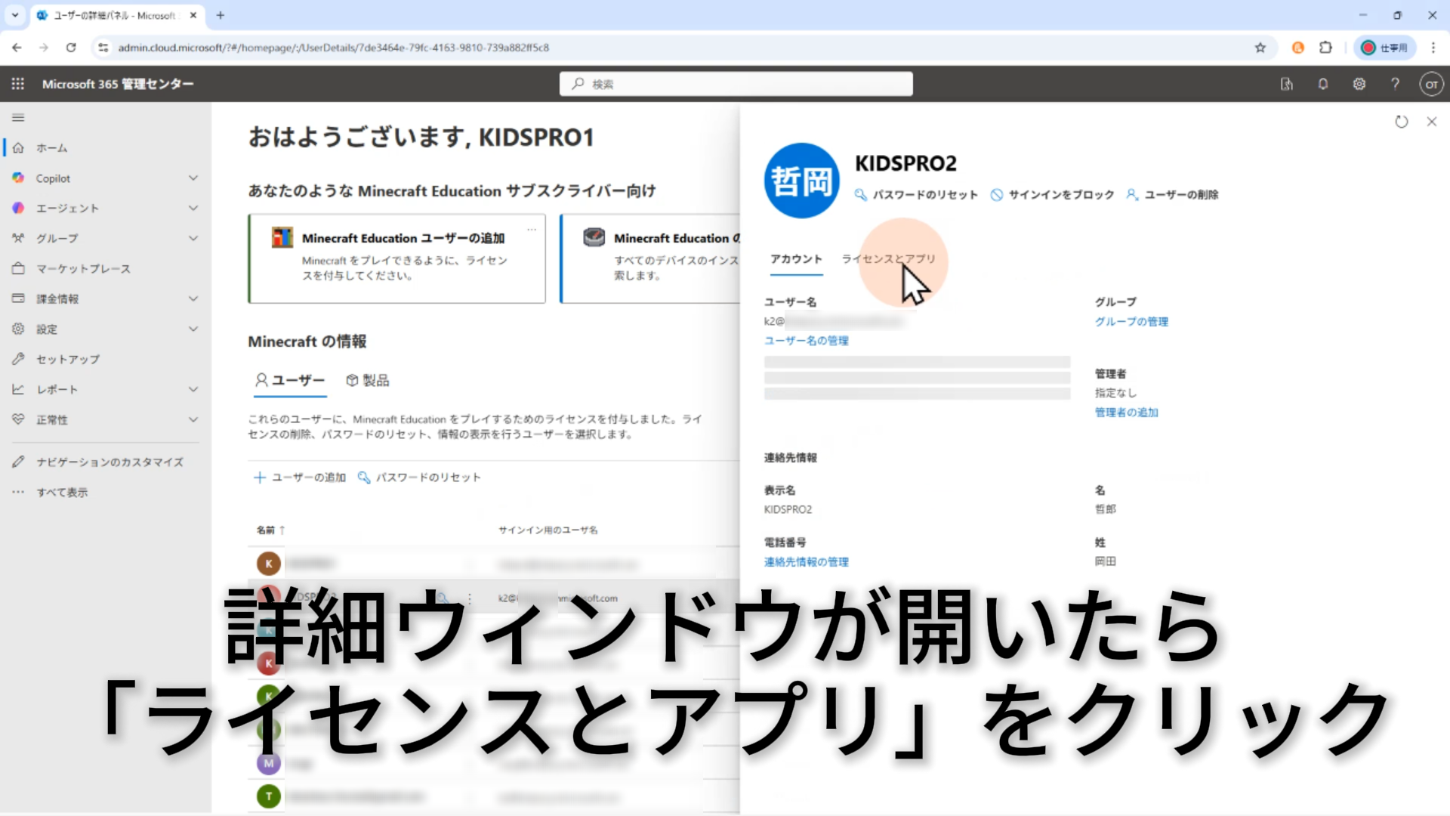This screenshot has width=1450, height=816.
Task: Open the app launcher waffle icon
Action: pyautogui.click(x=18, y=84)
